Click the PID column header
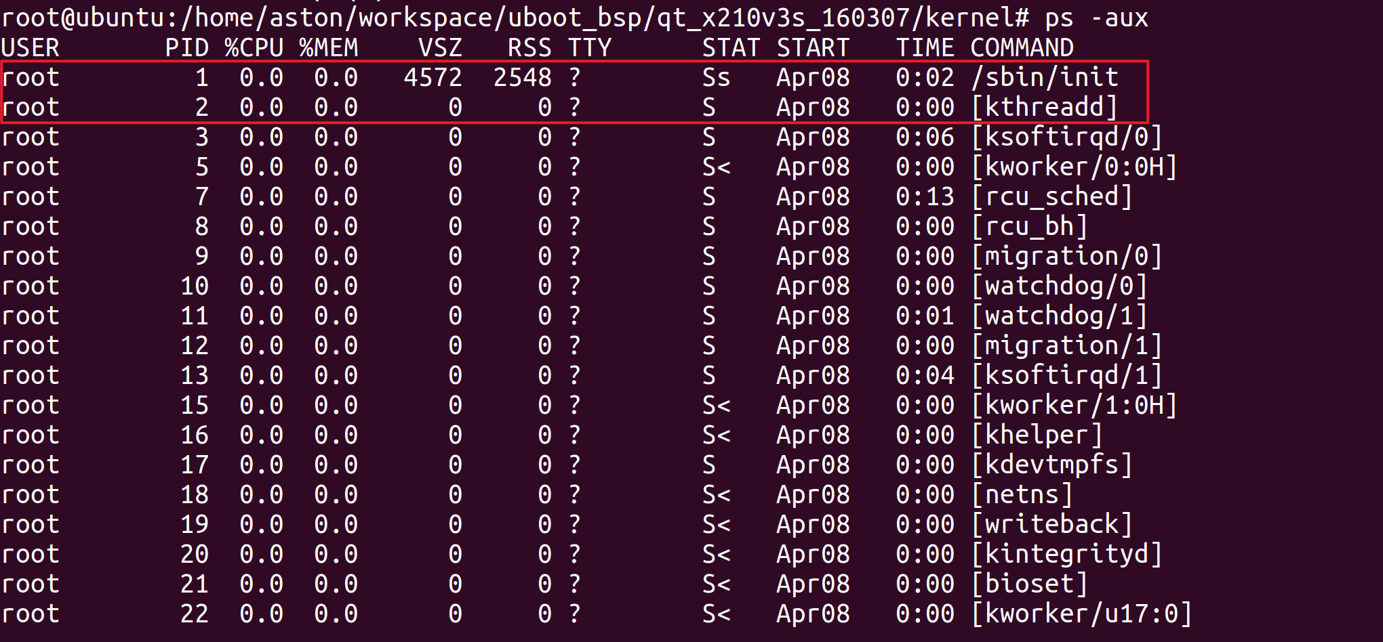This screenshot has width=1383, height=642. [x=187, y=47]
